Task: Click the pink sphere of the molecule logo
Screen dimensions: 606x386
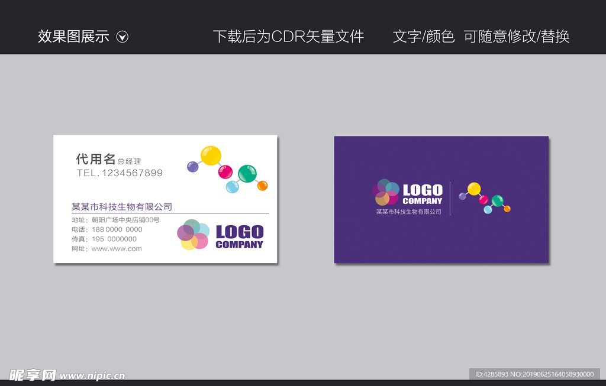Action: click(x=225, y=172)
